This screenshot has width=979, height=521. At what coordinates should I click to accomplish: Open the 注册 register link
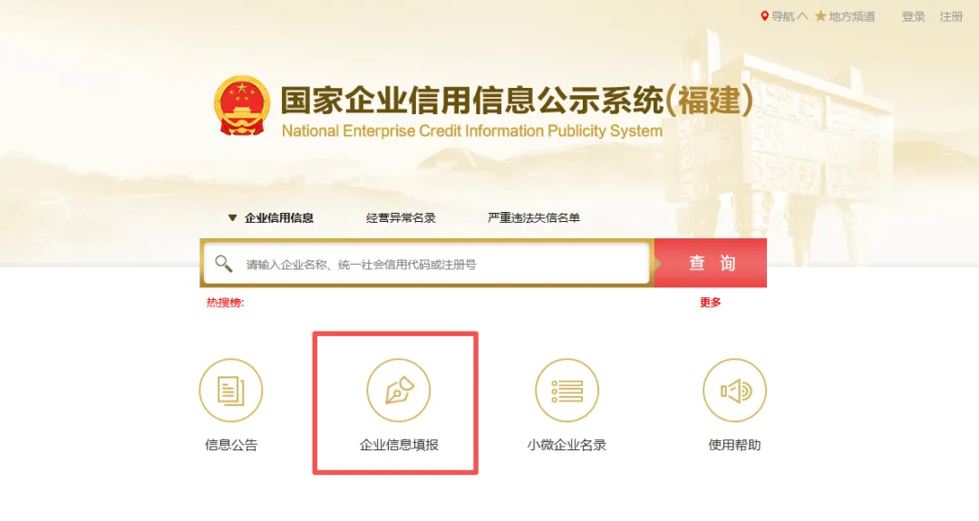[952, 17]
